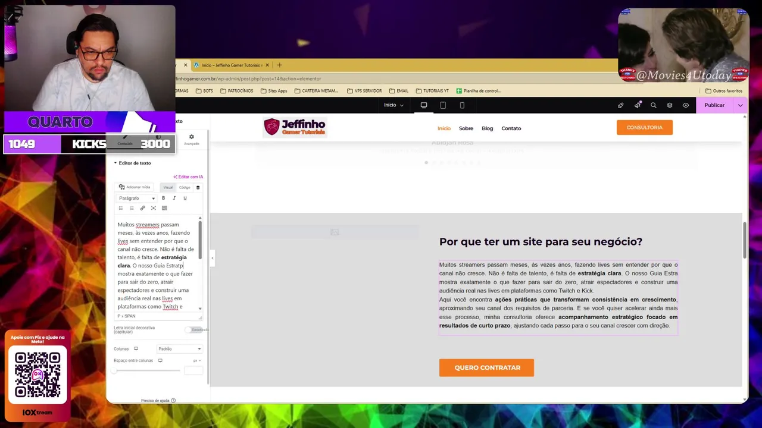The width and height of the screenshot is (762, 428).
Task: Click the browser address bar URL
Action: pos(248,78)
